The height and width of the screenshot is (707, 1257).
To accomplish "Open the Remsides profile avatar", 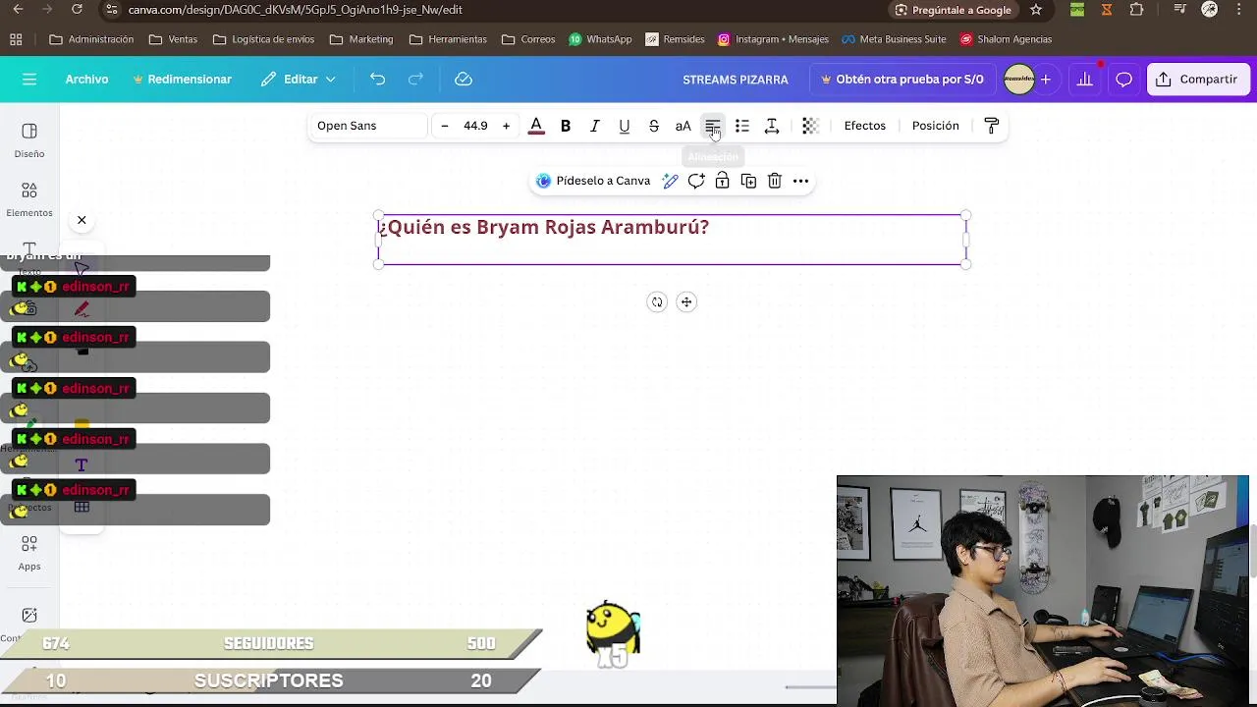I will pyautogui.click(x=1019, y=80).
